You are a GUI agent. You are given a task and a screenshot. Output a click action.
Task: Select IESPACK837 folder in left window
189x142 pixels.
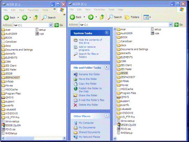(11, 77)
